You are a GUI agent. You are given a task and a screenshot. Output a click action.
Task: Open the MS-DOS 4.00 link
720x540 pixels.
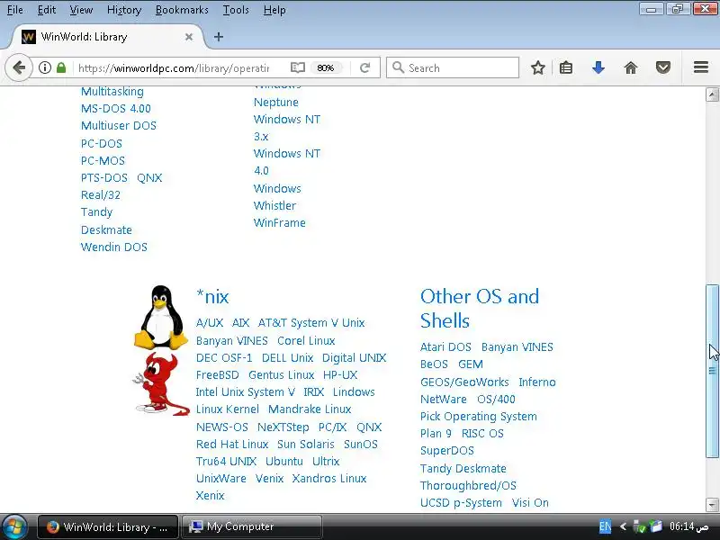coord(116,108)
